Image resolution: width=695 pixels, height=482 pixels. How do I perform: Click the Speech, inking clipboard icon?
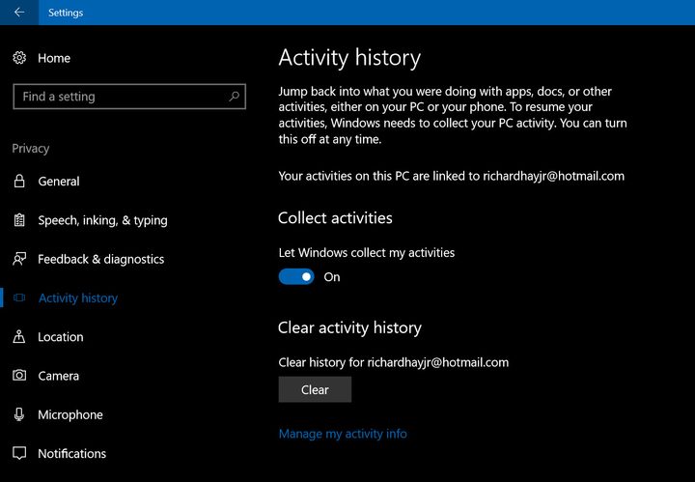(x=19, y=220)
